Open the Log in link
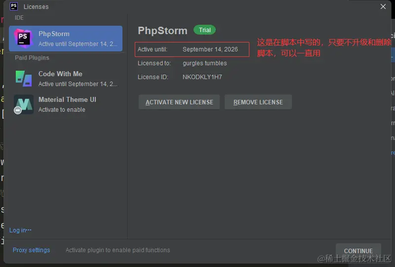 (20, 230)
